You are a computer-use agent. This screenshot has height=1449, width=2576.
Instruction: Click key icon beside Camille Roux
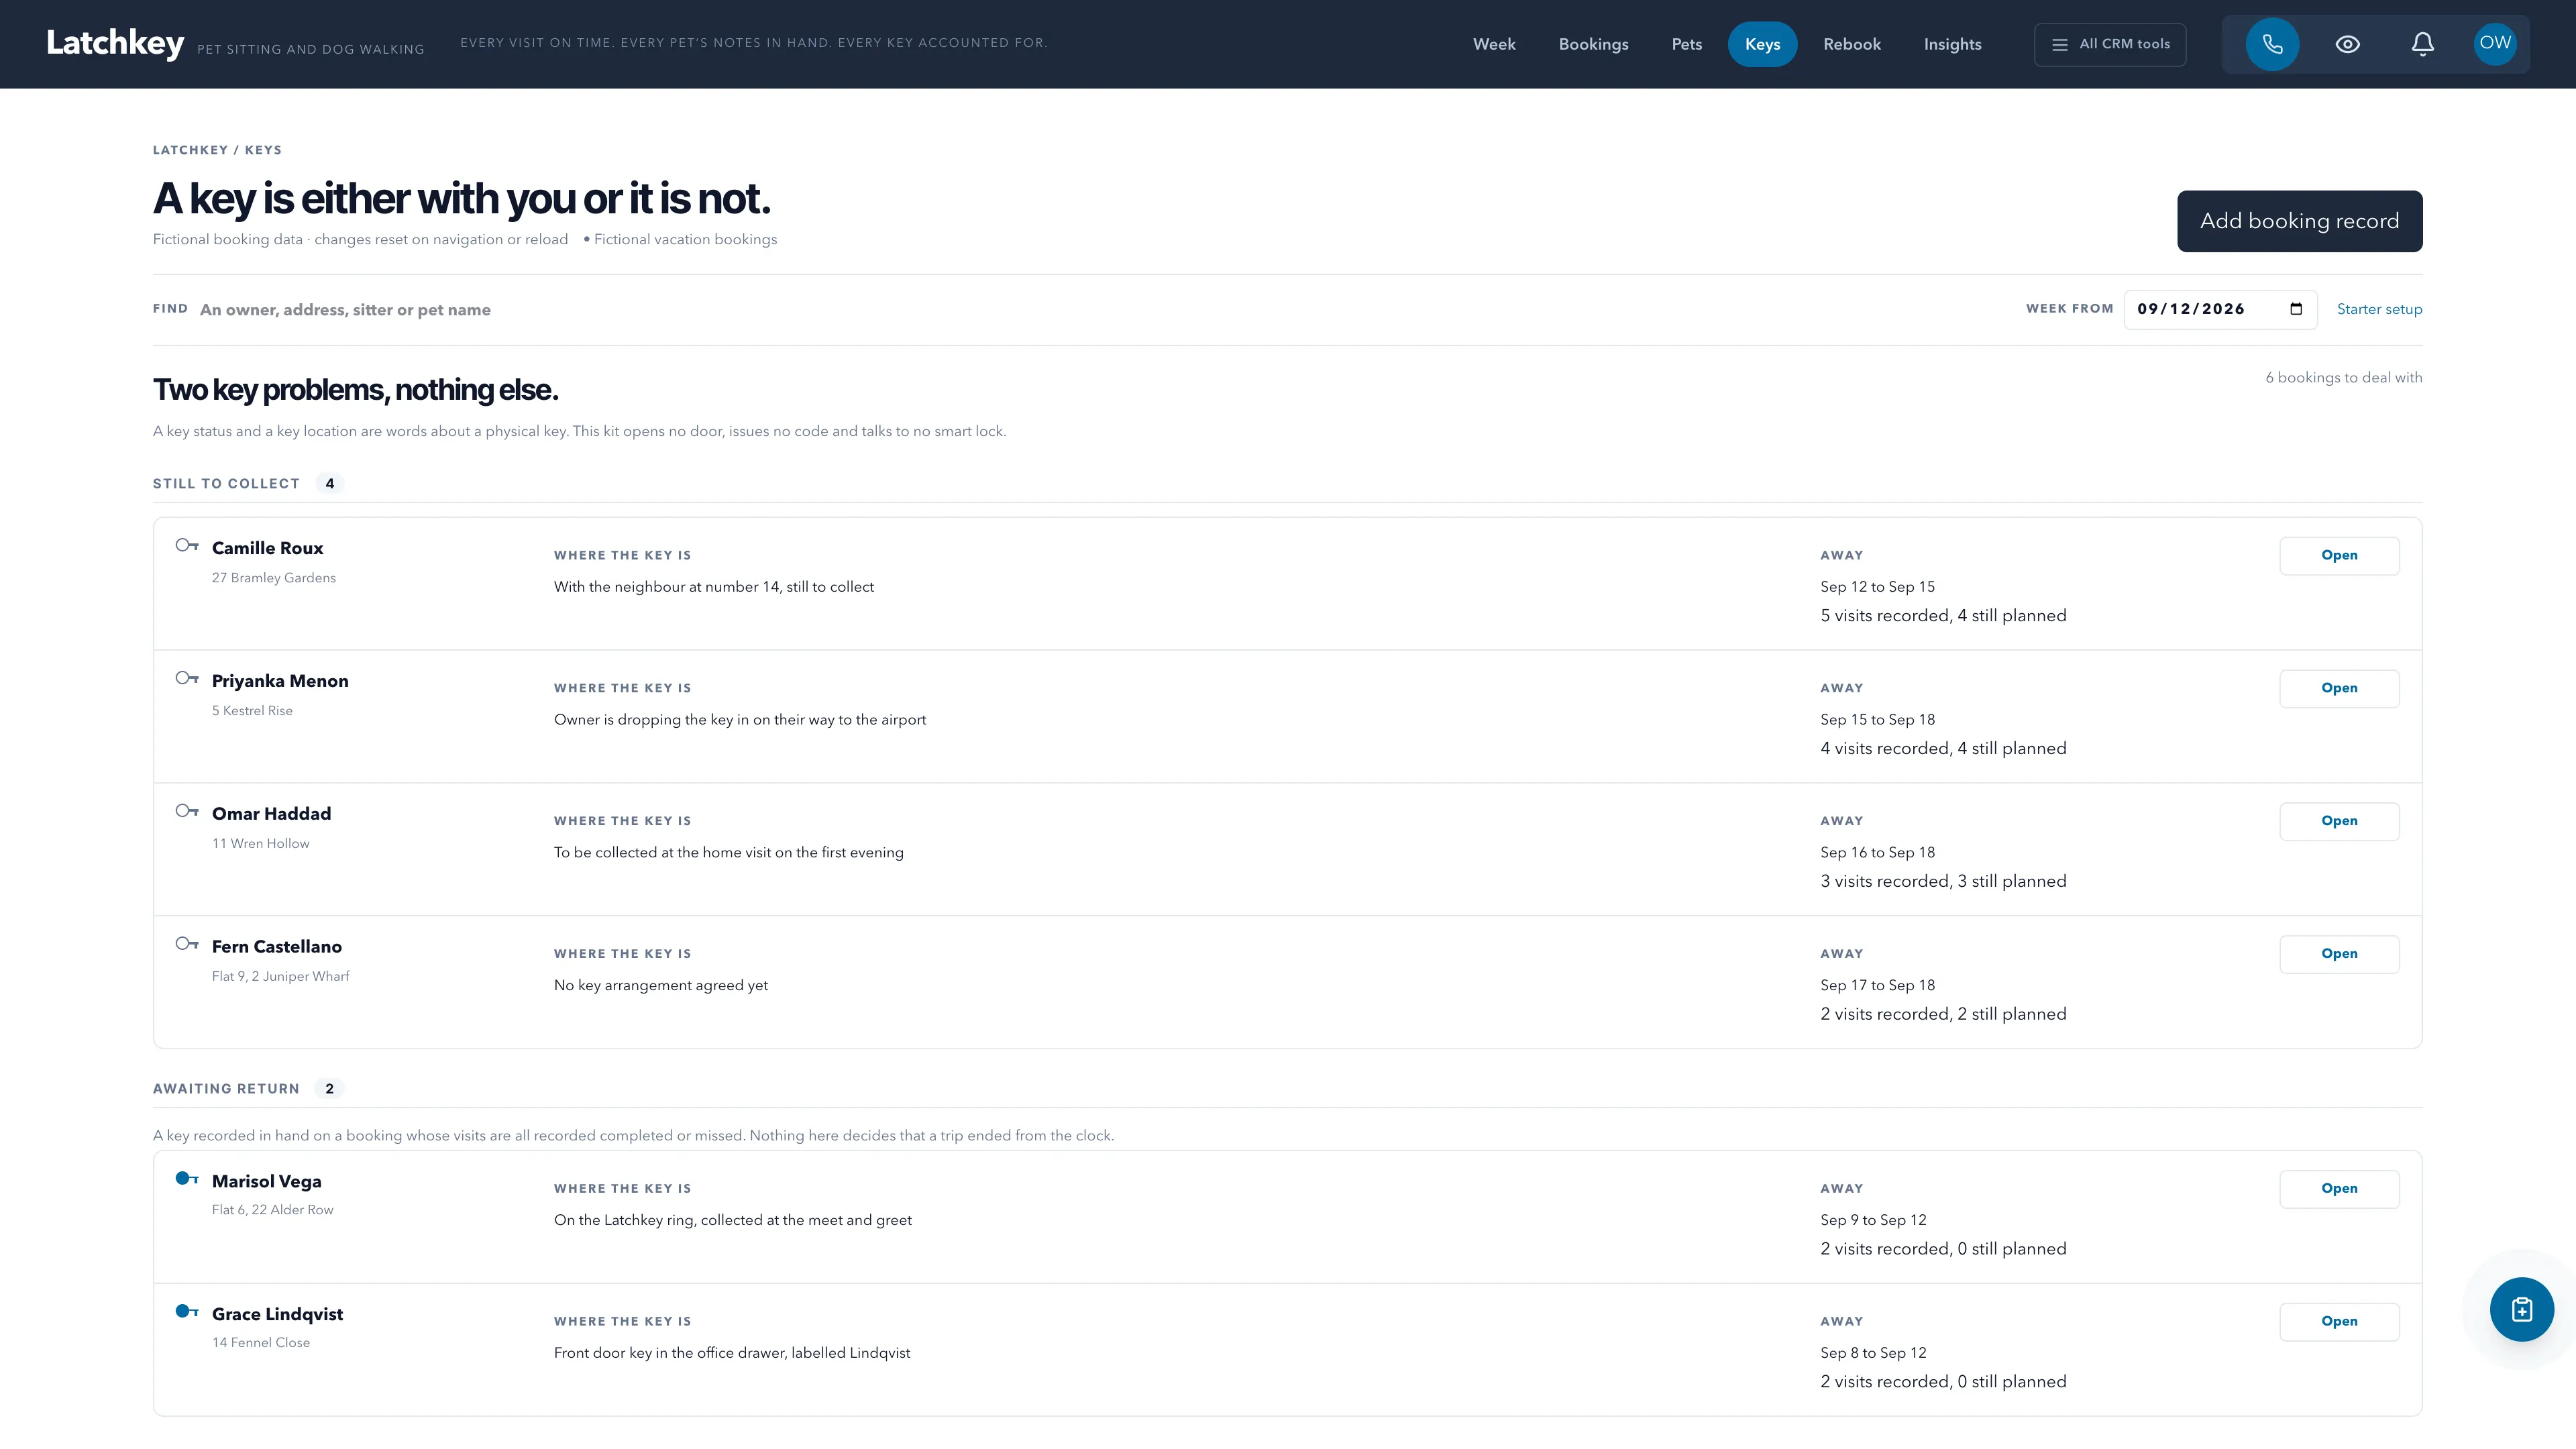(x=187, y=545)
